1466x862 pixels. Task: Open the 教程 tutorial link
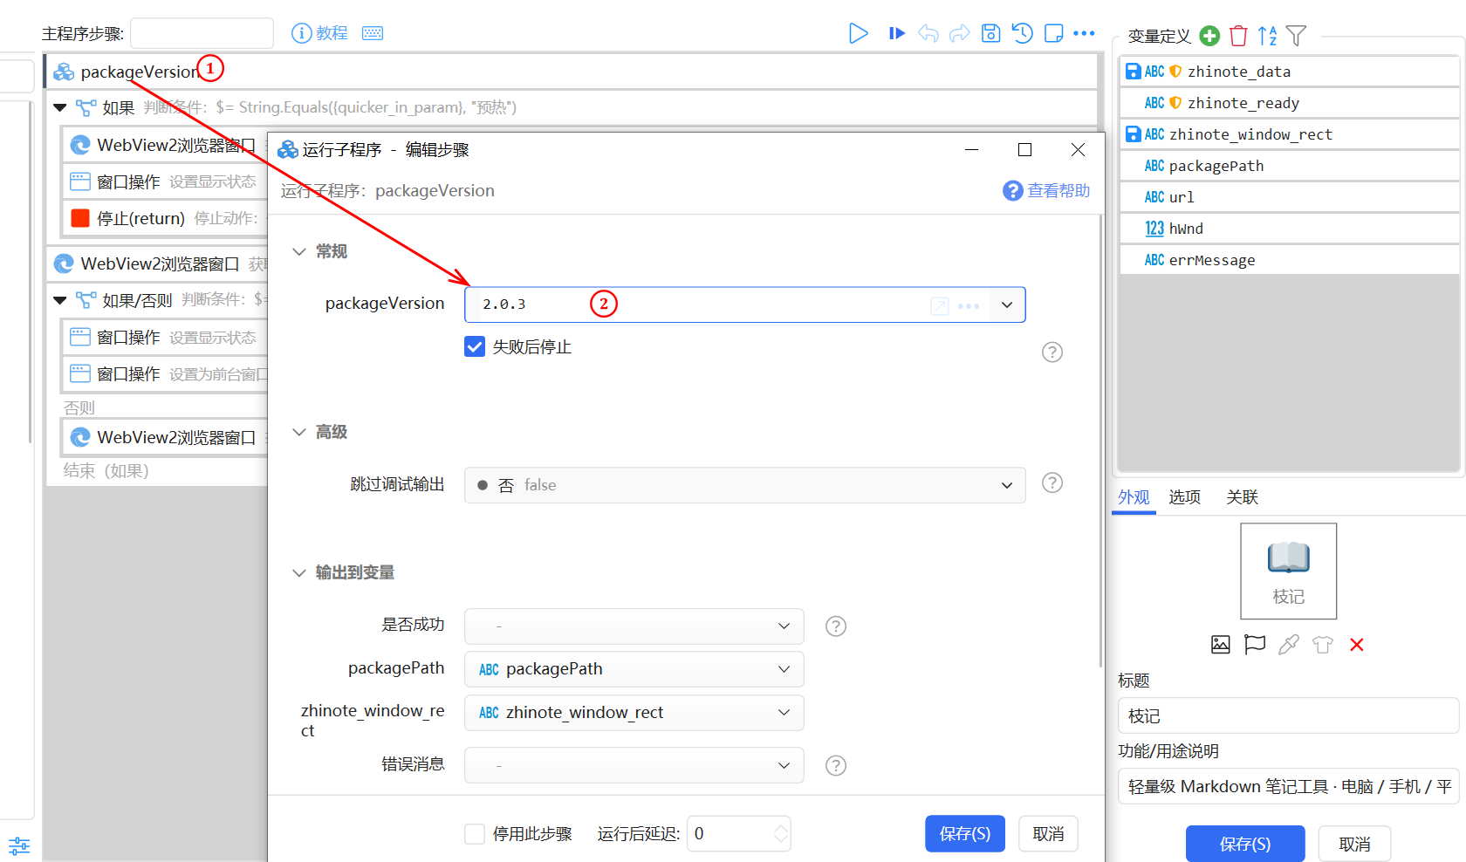[319, 33]
